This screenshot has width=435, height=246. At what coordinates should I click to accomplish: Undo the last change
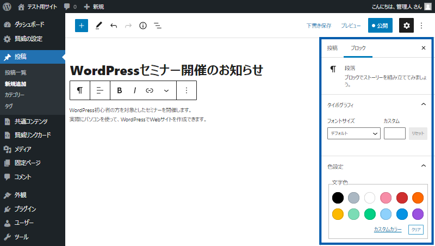click(114, 26)
